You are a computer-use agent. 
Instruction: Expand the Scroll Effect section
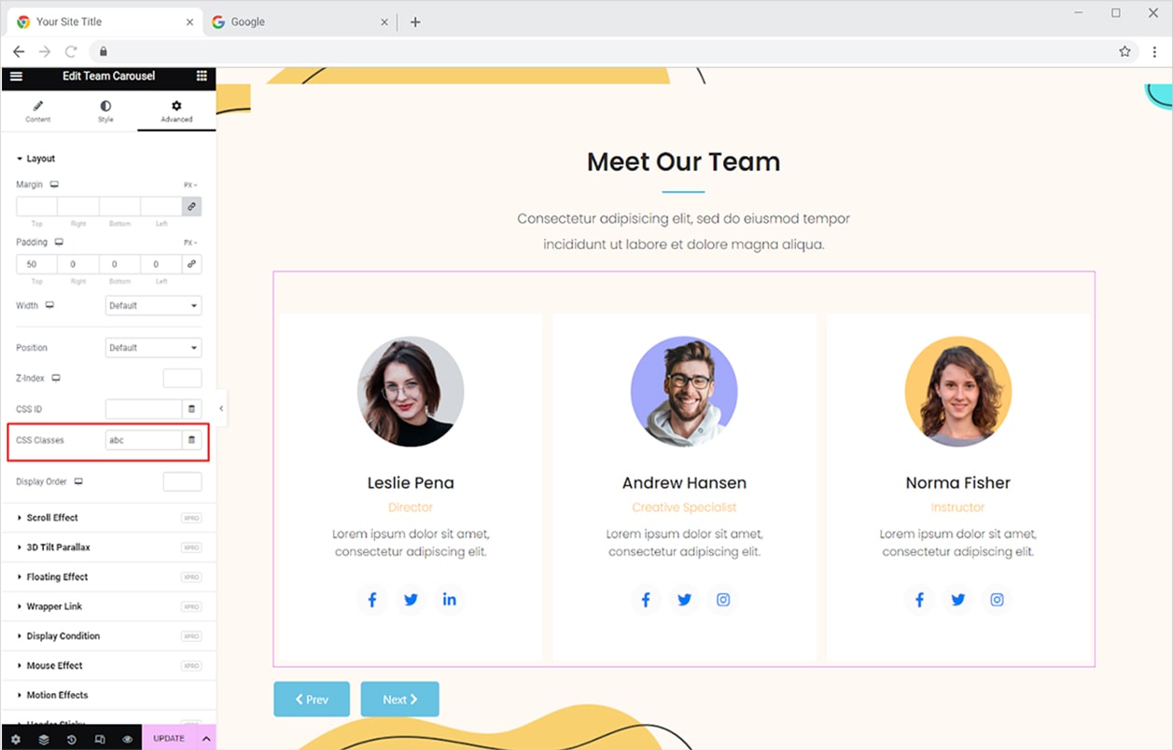(x=52, y=518)
